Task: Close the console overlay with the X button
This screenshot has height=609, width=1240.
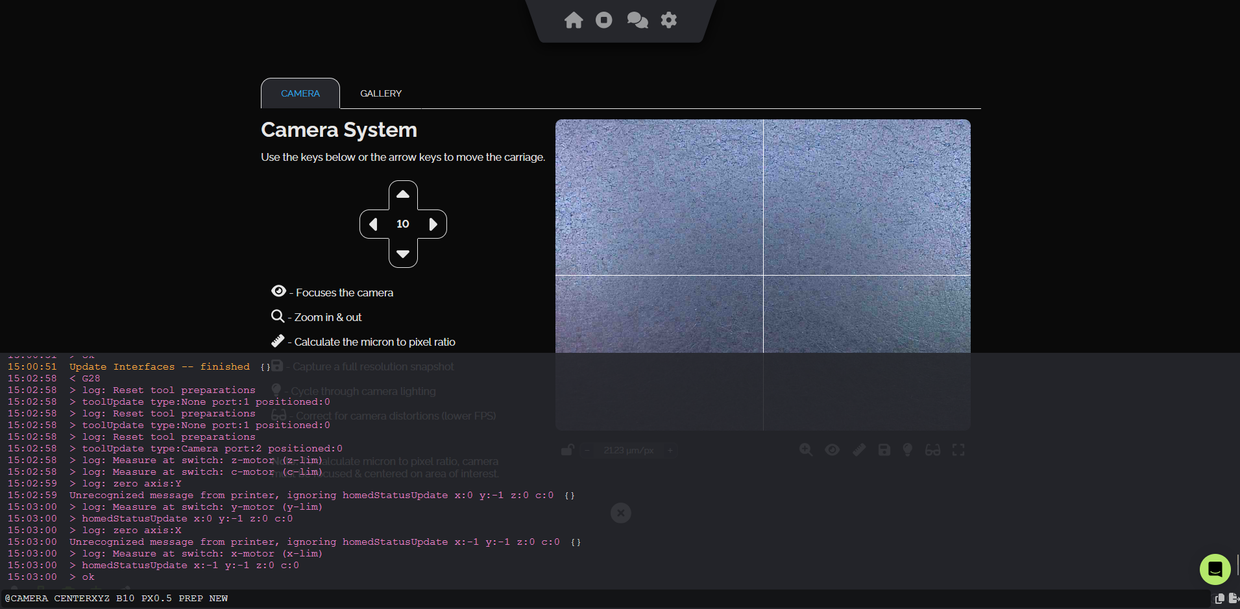Action: 621,513
